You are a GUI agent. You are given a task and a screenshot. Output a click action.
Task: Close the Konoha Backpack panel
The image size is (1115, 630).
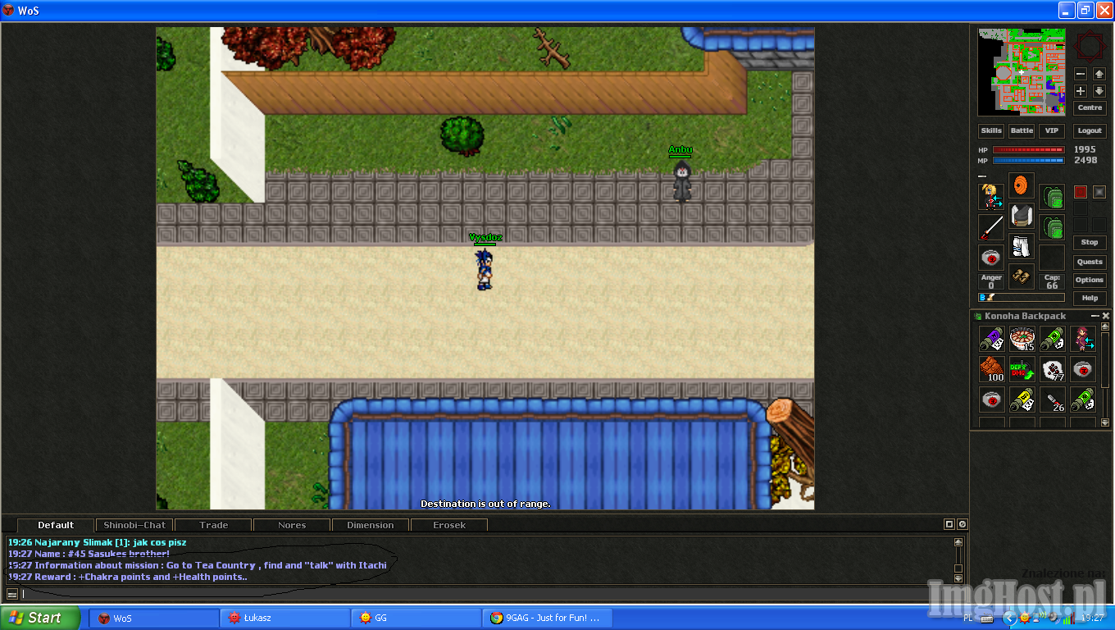click(x=1105, y=316)
